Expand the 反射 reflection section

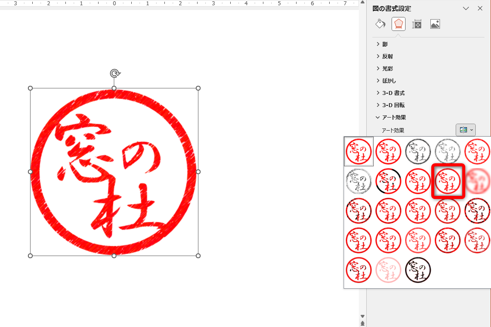[387, 56]
